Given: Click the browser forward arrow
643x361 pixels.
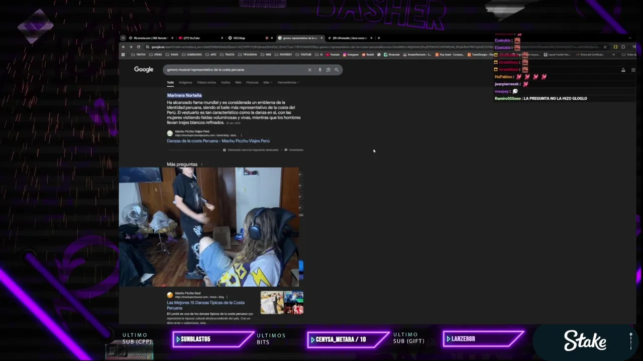Looking at the screenshot, I should (131, 47).
